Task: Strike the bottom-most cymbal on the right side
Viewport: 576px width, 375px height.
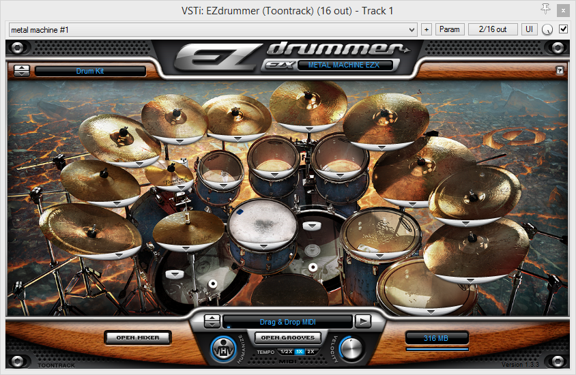Action: (x=476, y=251)
